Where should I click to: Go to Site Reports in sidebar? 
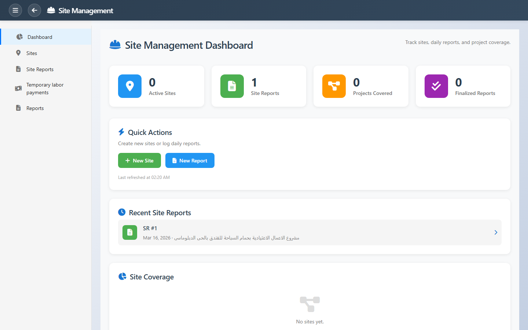tap(40, 69)
